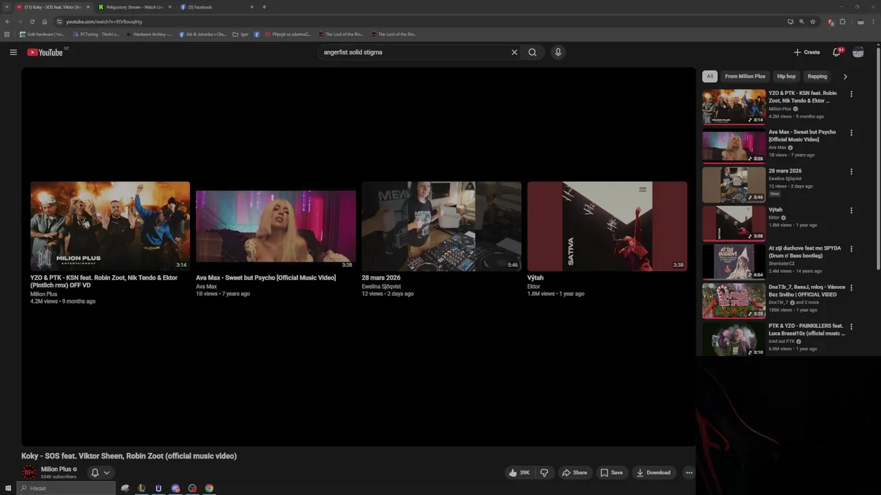Play the Výtah endscreen thumbnail
The image size is (881, 495).
607,225
